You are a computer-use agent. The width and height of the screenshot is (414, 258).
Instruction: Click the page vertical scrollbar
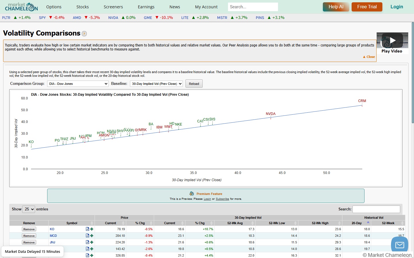pos(413,73)
